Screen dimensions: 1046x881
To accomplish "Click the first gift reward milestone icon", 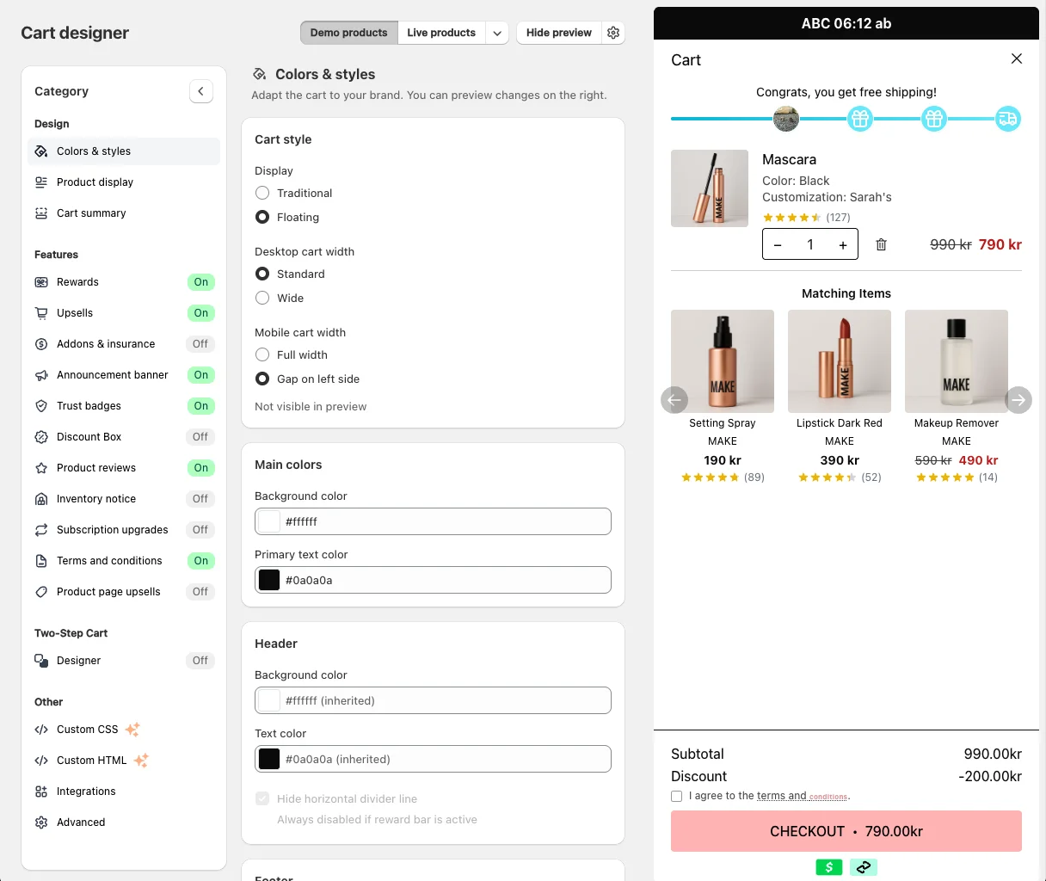I will (x=860, y=119).
